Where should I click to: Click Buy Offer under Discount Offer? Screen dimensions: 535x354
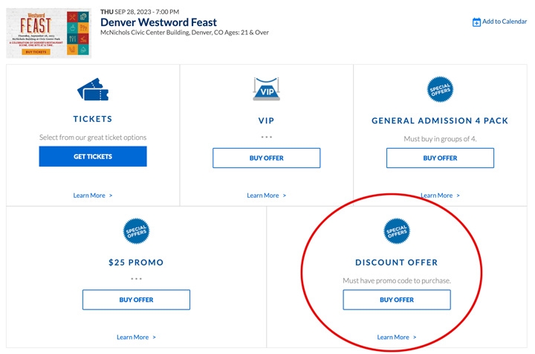(x=397, y=300)
